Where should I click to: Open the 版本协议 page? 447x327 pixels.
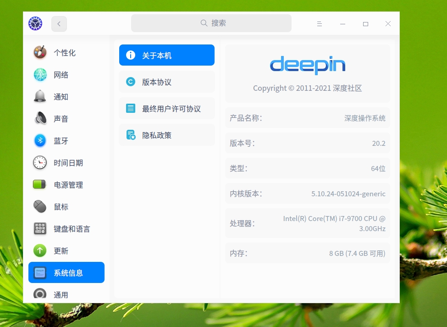[167, 82]
